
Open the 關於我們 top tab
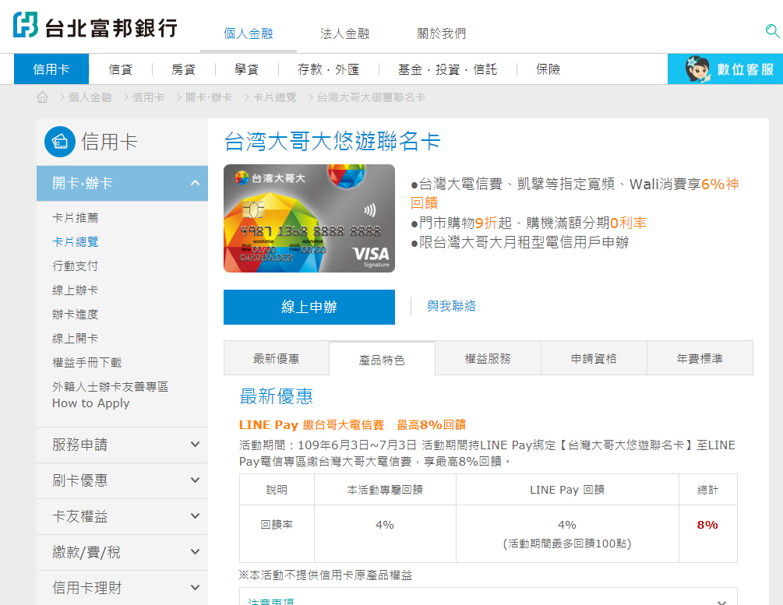442,33
